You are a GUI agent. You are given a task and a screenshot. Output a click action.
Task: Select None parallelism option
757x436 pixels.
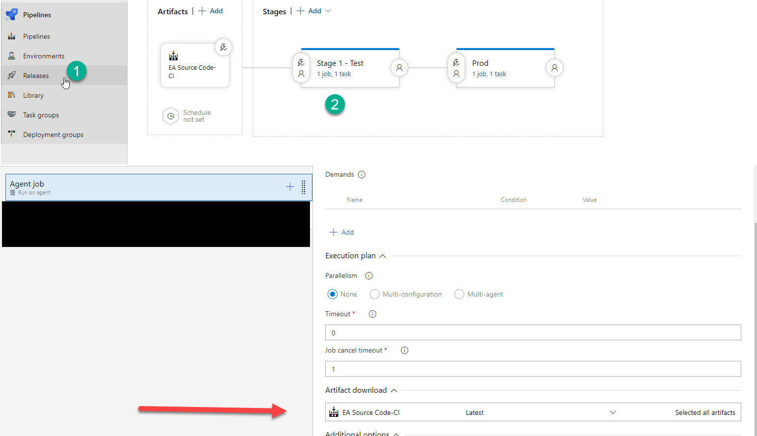point(333,294)
